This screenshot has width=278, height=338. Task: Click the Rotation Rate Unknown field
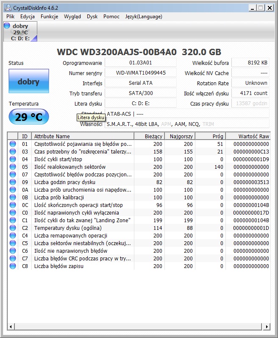(250, 83)
